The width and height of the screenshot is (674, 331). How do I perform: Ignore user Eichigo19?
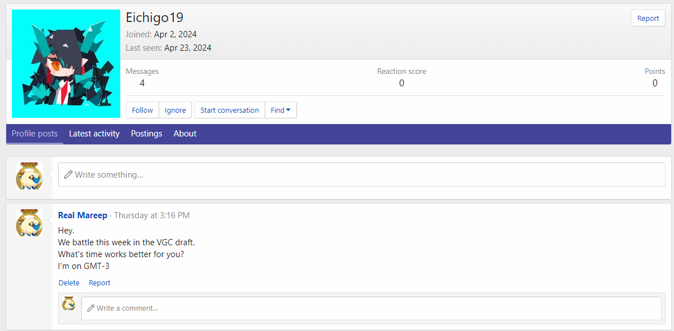[175, 111]
